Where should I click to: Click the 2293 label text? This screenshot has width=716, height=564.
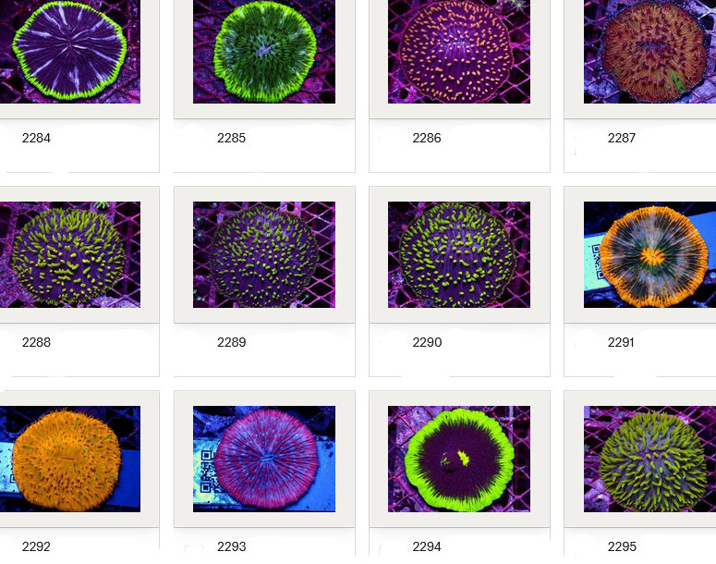click(x=231, y=546)
